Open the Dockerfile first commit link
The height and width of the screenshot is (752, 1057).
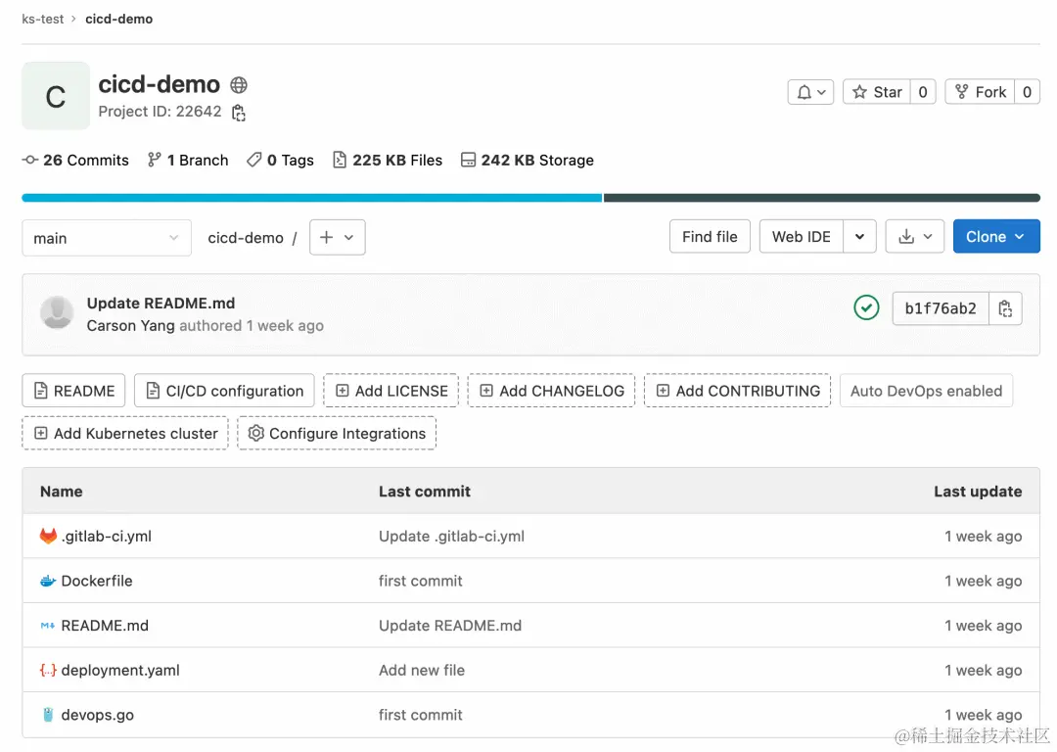420,581
